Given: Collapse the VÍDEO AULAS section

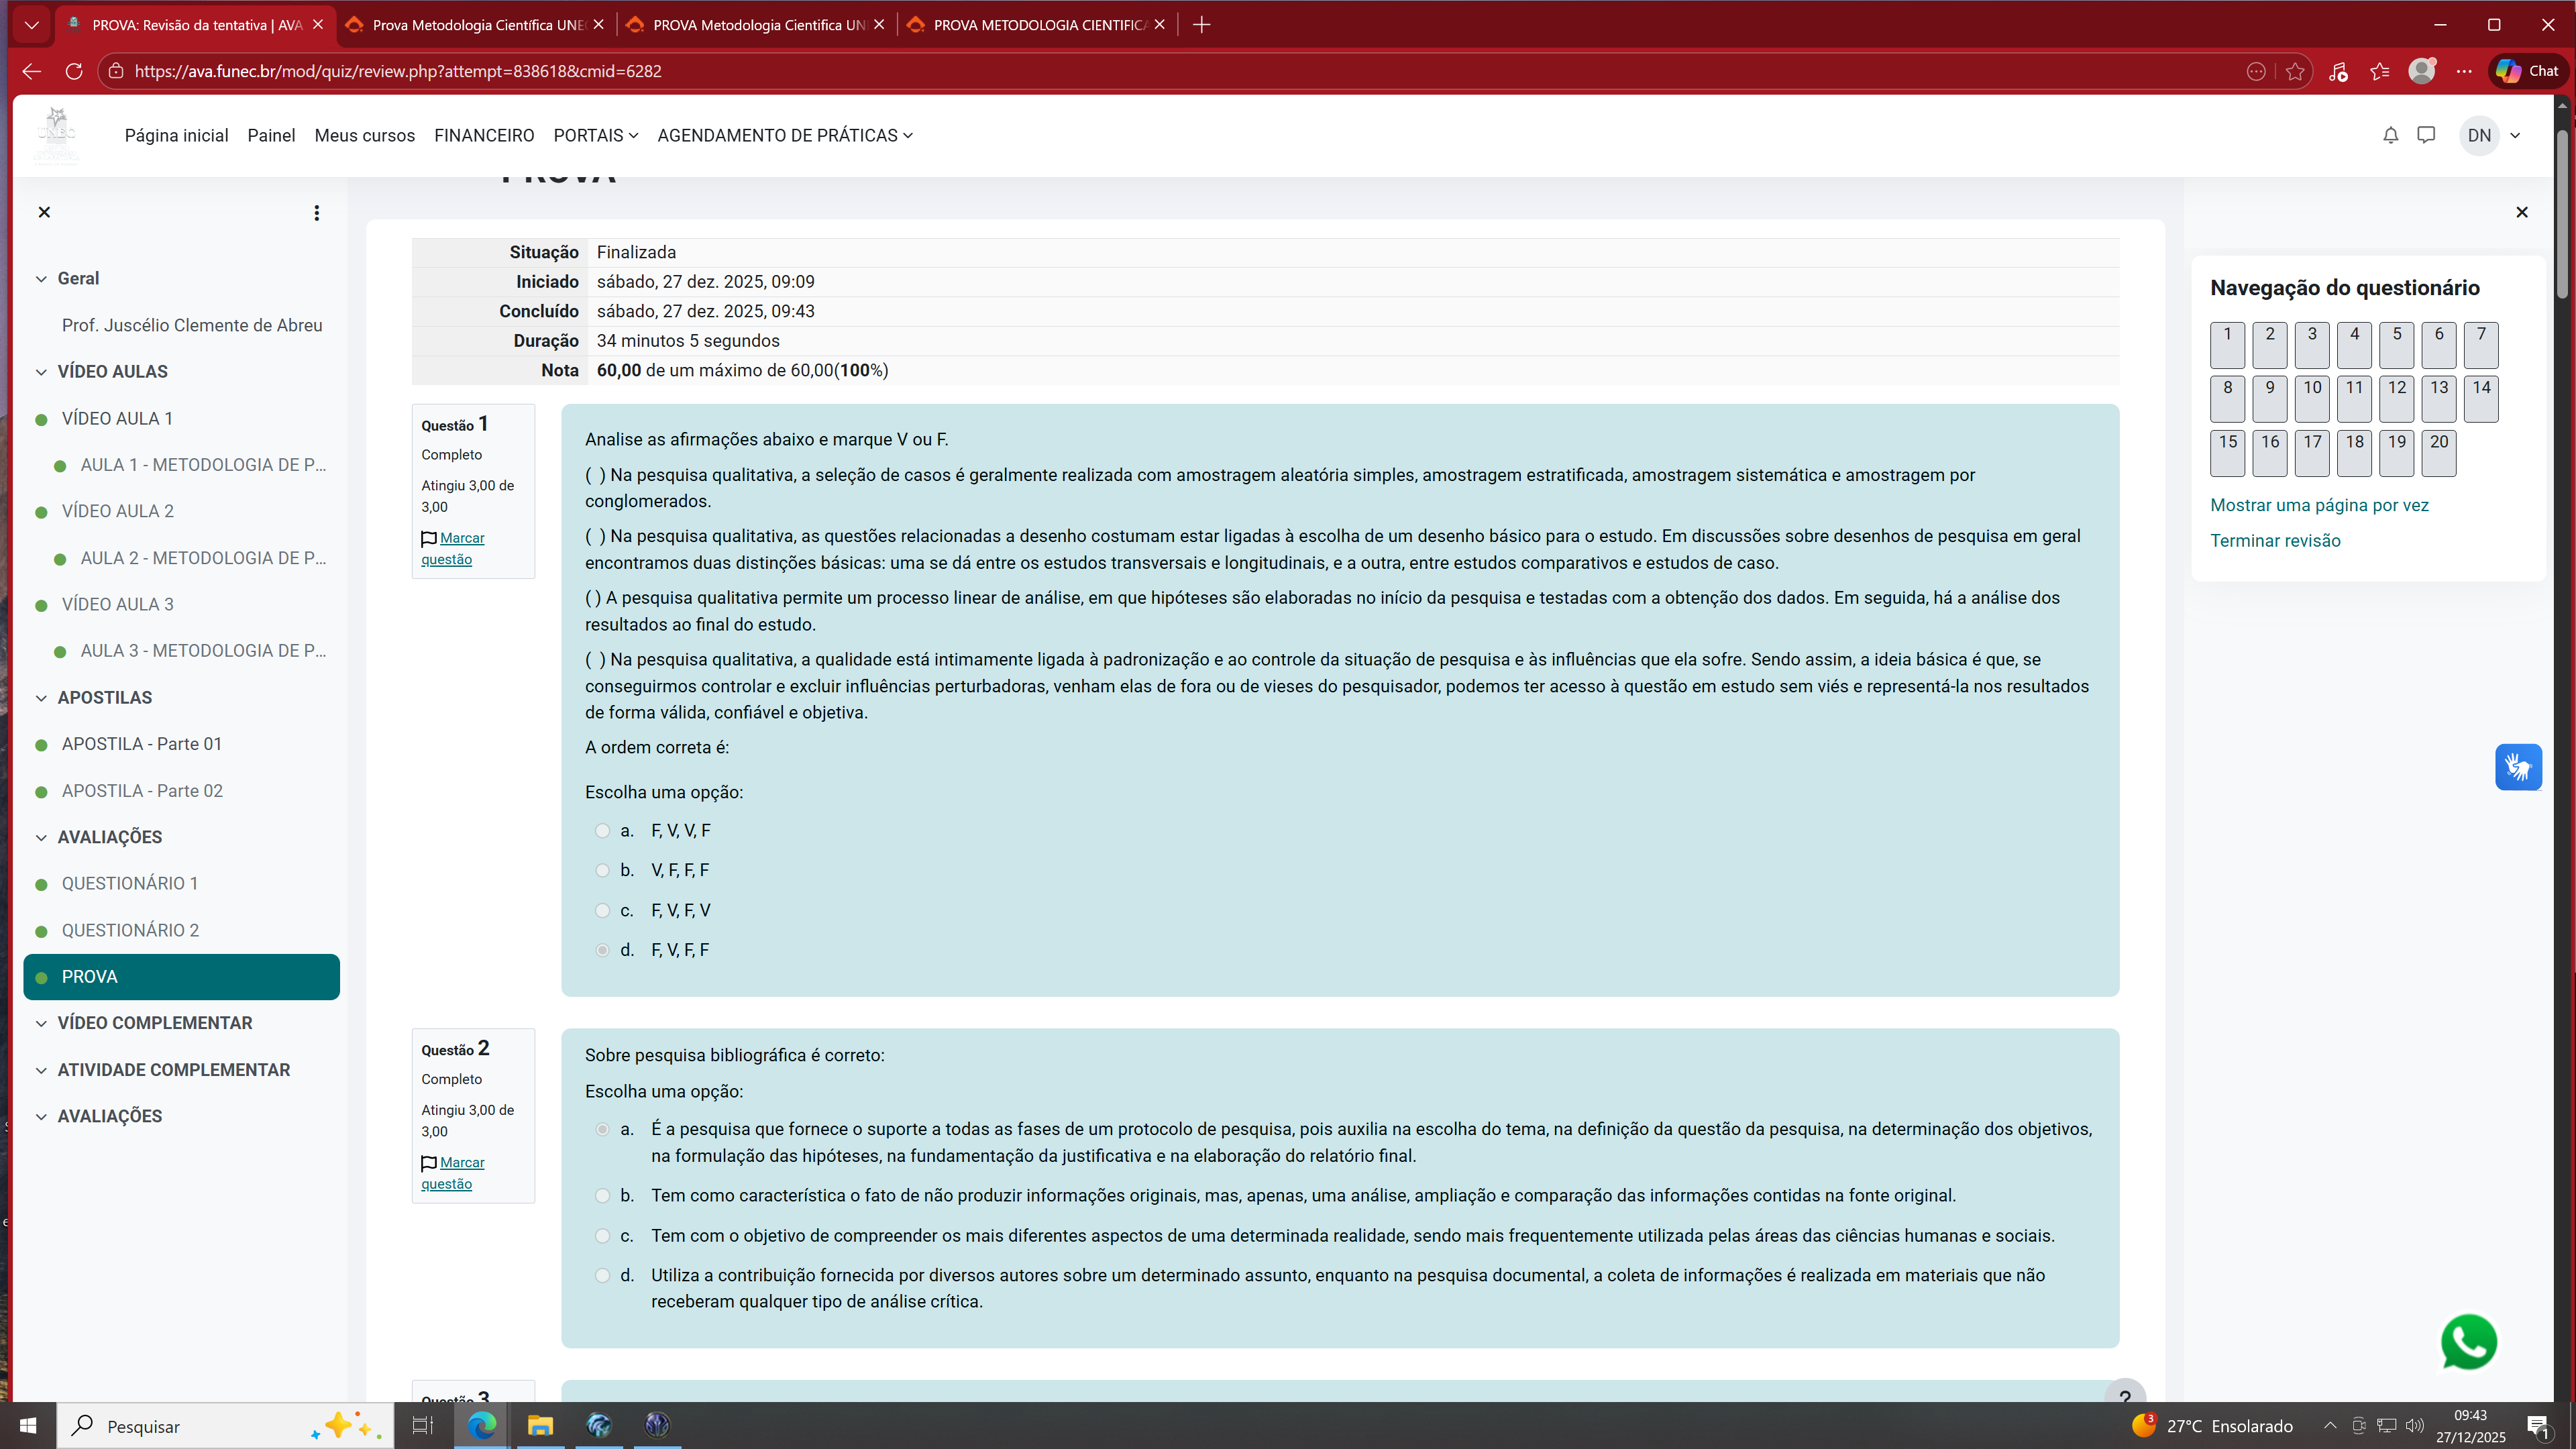Looking at the screenshot, I should (41, 372).
